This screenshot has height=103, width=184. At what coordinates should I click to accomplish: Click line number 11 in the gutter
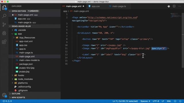point(66,48)
